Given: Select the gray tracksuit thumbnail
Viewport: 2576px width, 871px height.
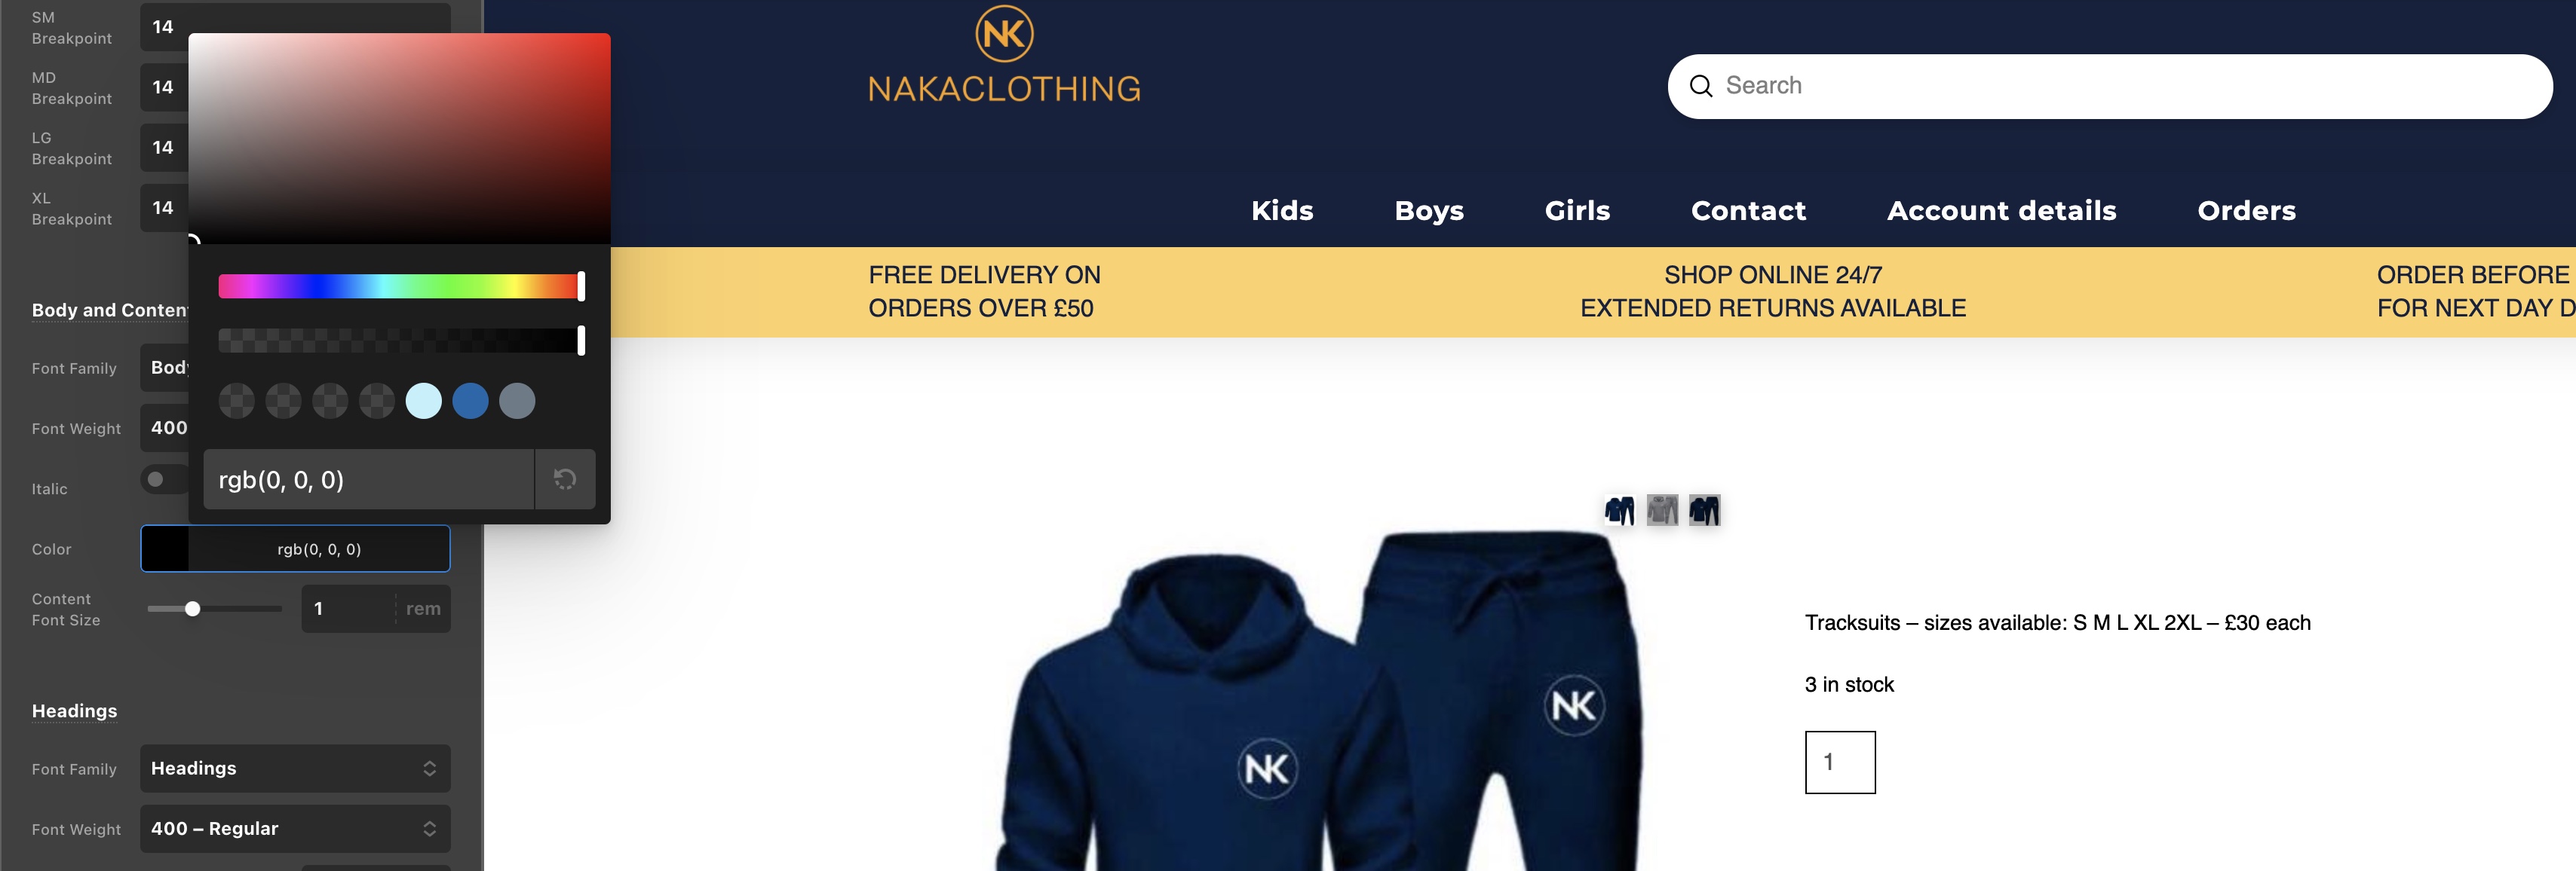Looking at the screenshot, I should pyautogui.click(x=1662, y=510).
